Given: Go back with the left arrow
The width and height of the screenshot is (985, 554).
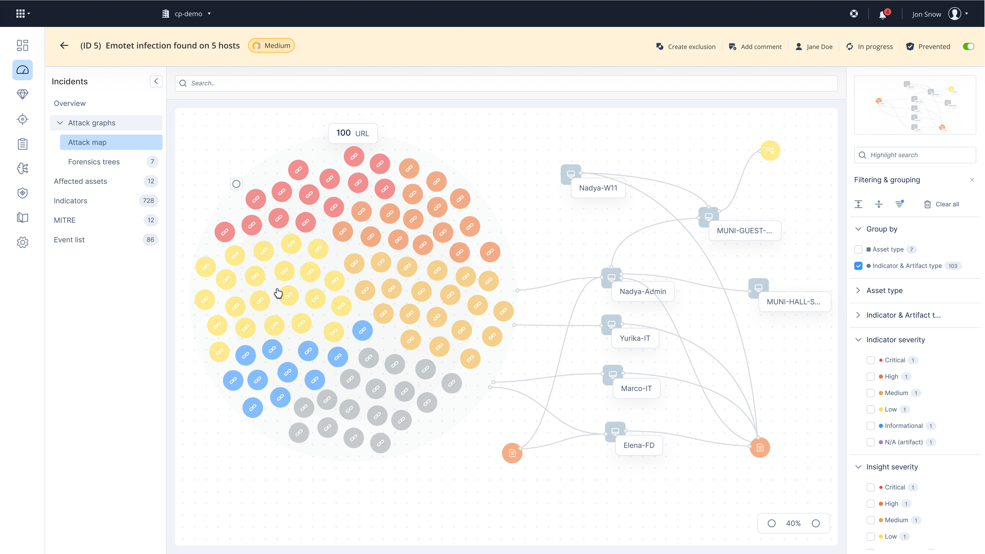Looking at the screenshot, I should 64,45.
